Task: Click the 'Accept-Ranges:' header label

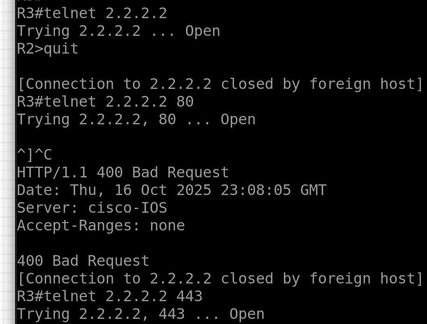Action: [79, 225]
